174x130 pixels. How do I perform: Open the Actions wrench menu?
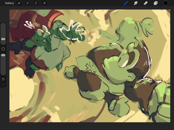click(x=19, y=3)
